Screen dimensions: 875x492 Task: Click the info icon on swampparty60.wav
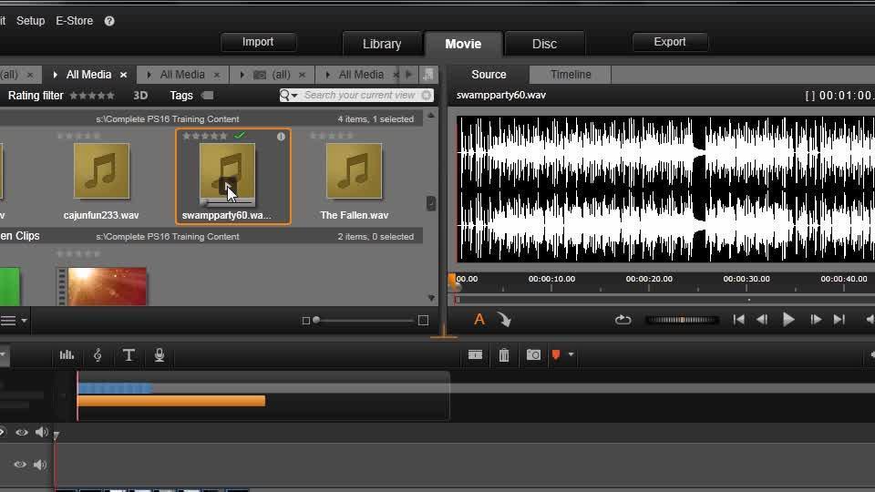[281, 136]
